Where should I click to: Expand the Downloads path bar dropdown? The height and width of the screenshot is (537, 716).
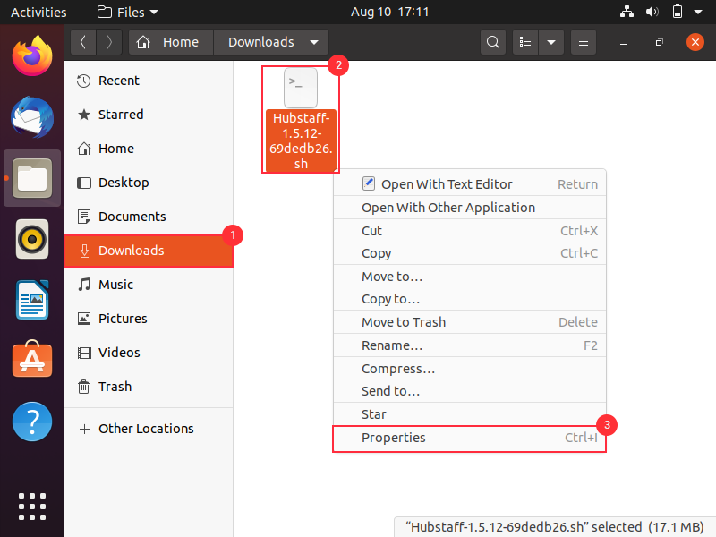pyautogui.click(x=314, y=42)
